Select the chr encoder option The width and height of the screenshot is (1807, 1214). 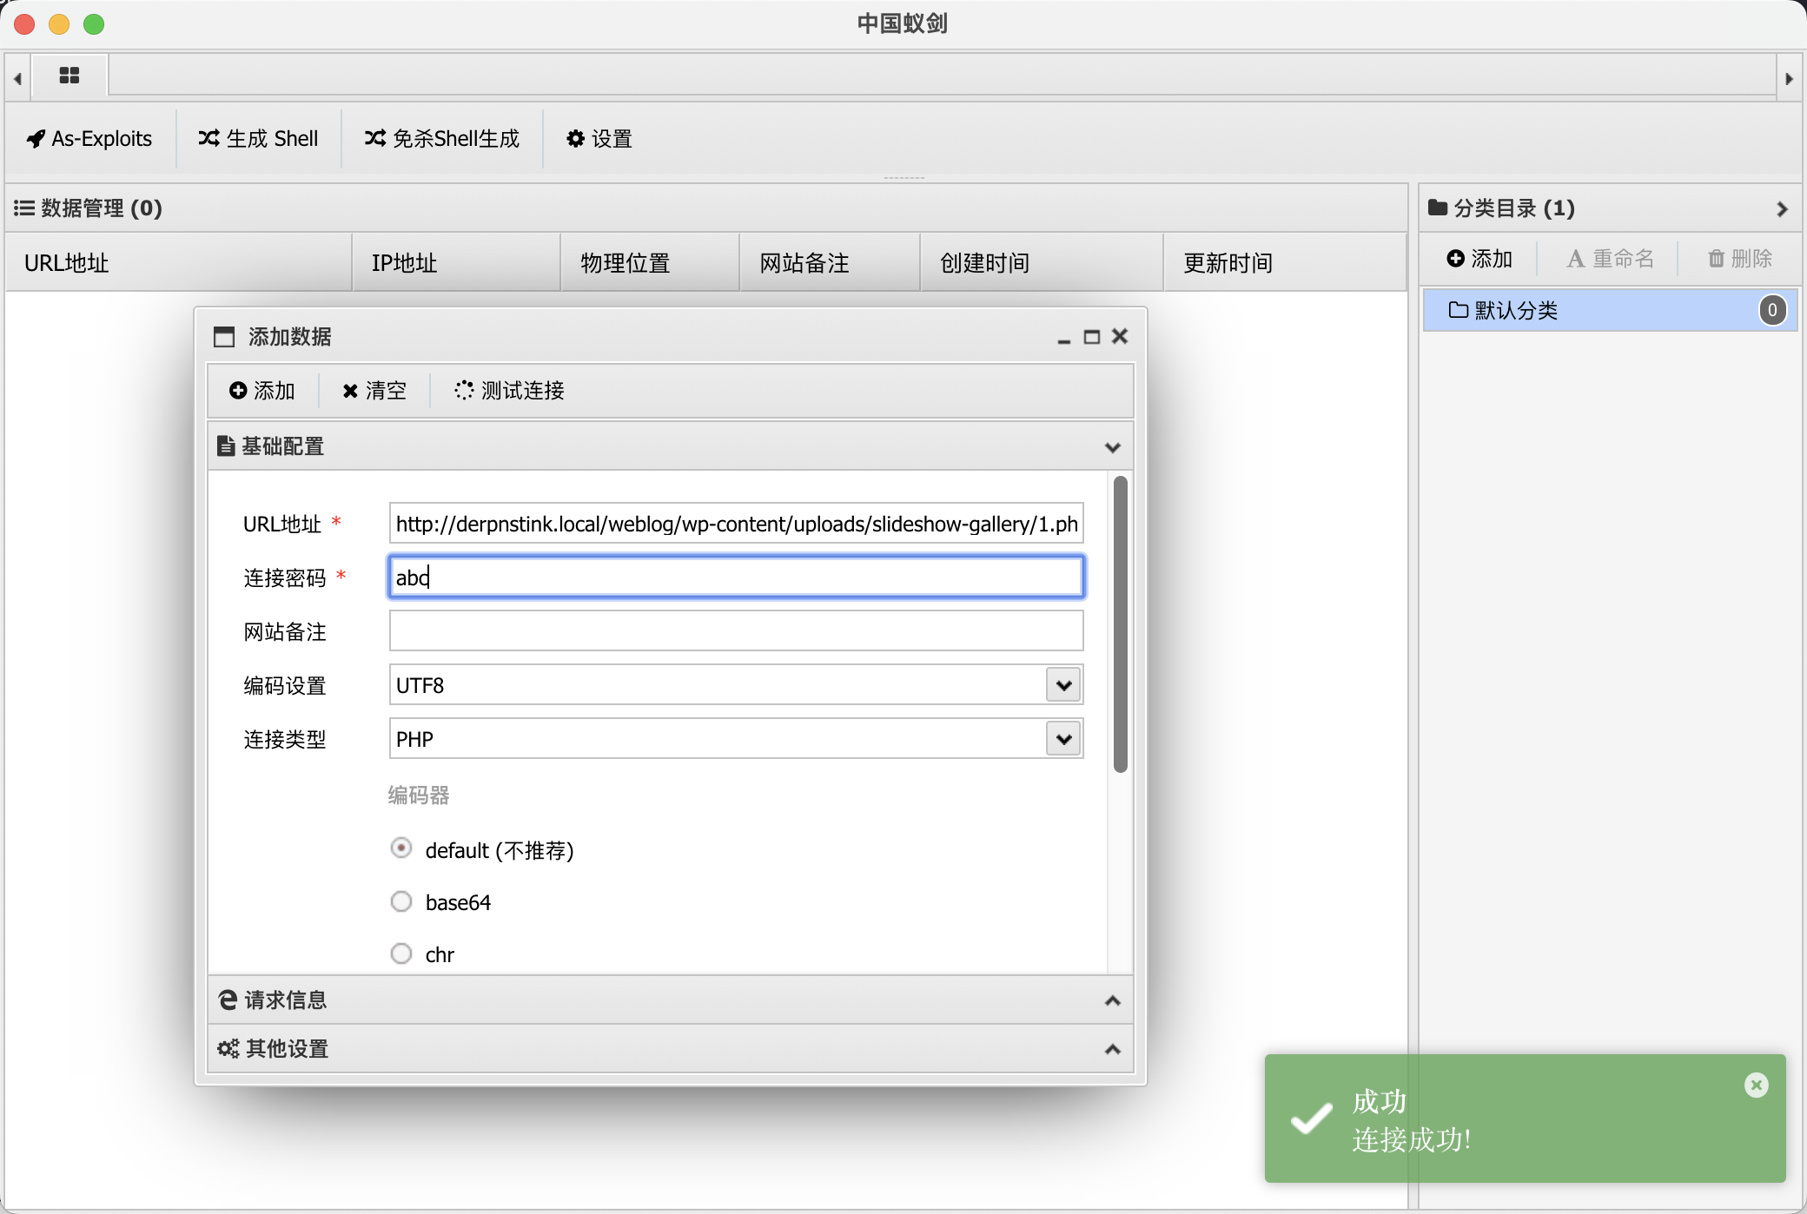tap(401, 954)
